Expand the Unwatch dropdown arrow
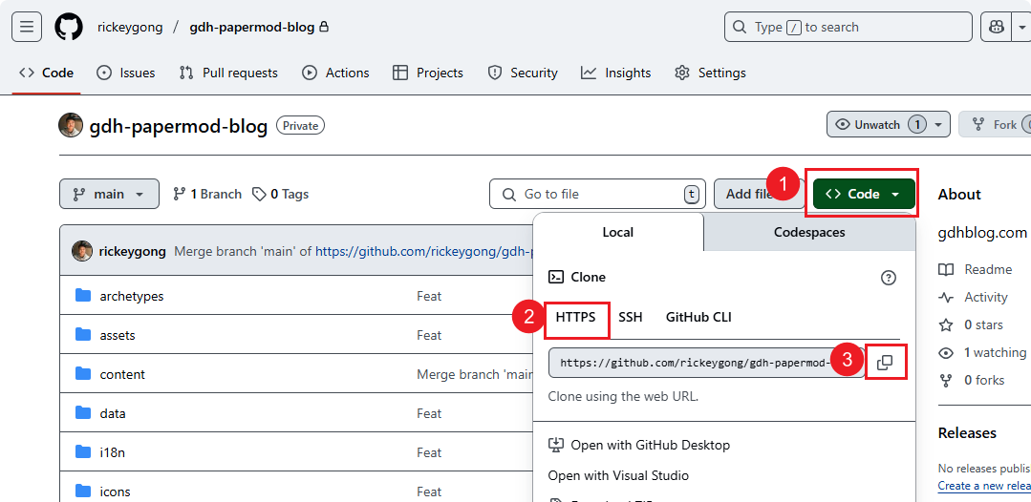The width and height of the screenshot is (1031, 502). [x=939, y=125]
